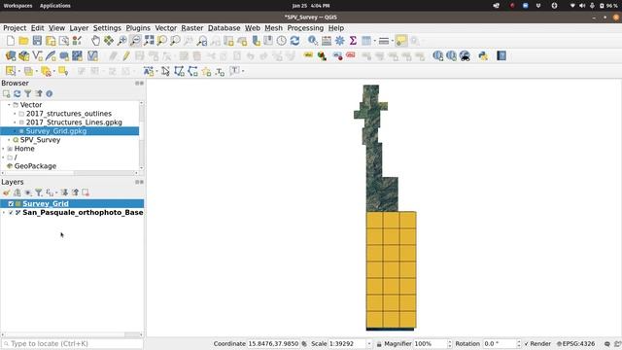Image resolution: width=622 pixels, height=350 pixels.
Task: Click Toggle Editing pencil icon
Action: pyautogui.click(x=126, y=56)
